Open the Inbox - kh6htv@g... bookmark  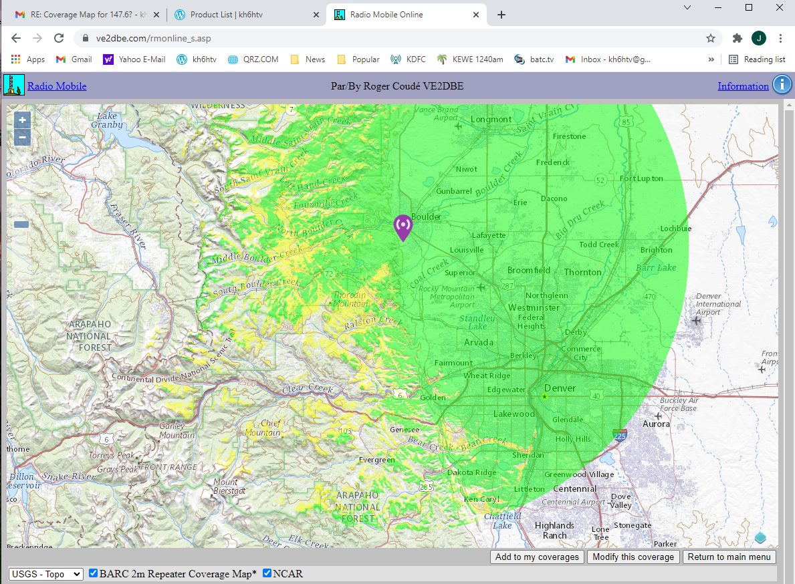click(x=608, y=59)
